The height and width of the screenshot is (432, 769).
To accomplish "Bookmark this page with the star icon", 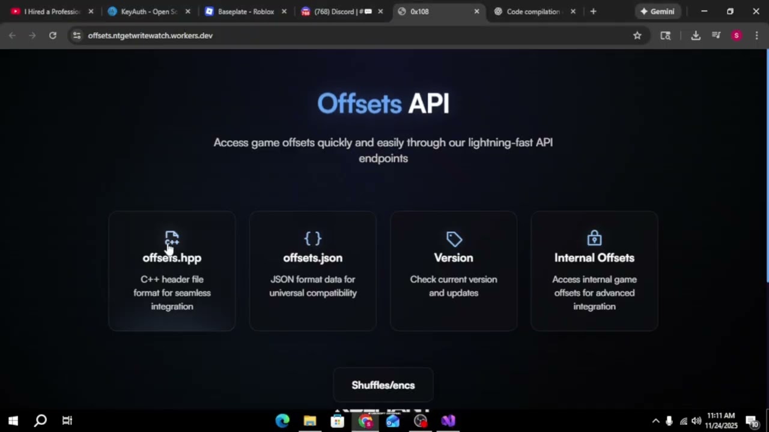I will [x=637, y=35].
